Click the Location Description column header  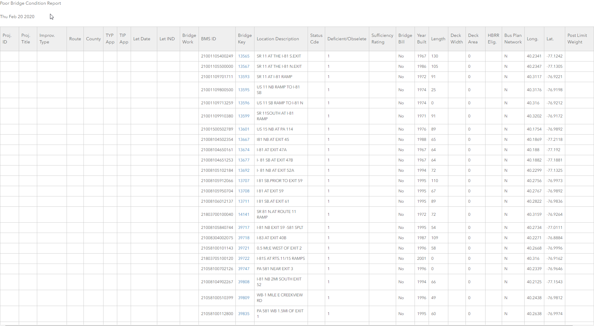[x=278, y=39]
